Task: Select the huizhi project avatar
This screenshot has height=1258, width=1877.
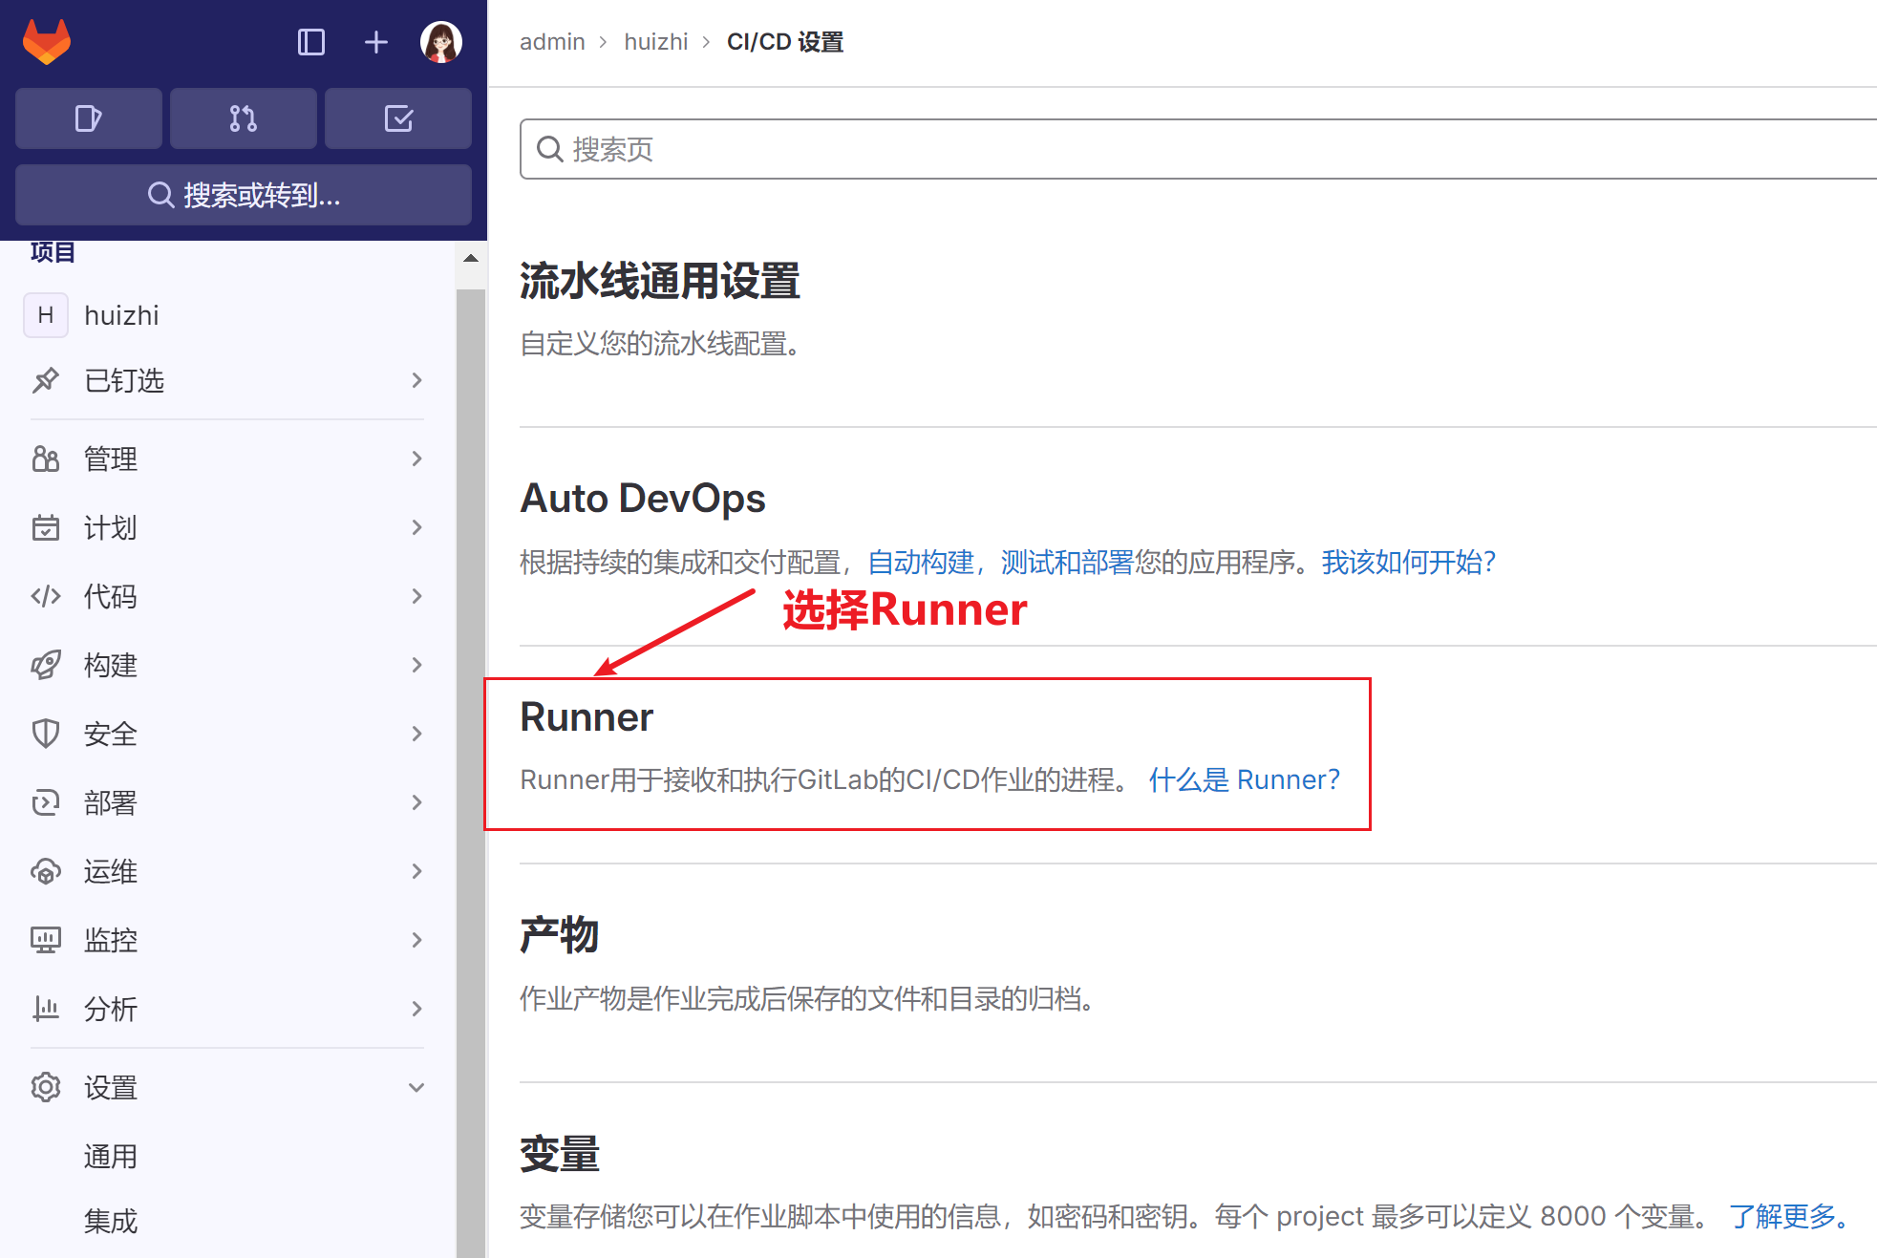Action: (x=46, y=315)
